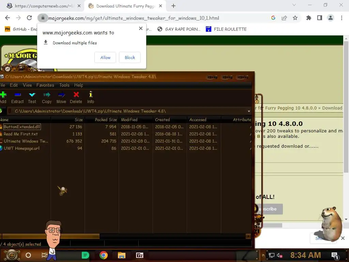The image size is (349, 262).
Task: Click the 7-Zip Extract toolbar icon
Action: (x=17, y=95)
